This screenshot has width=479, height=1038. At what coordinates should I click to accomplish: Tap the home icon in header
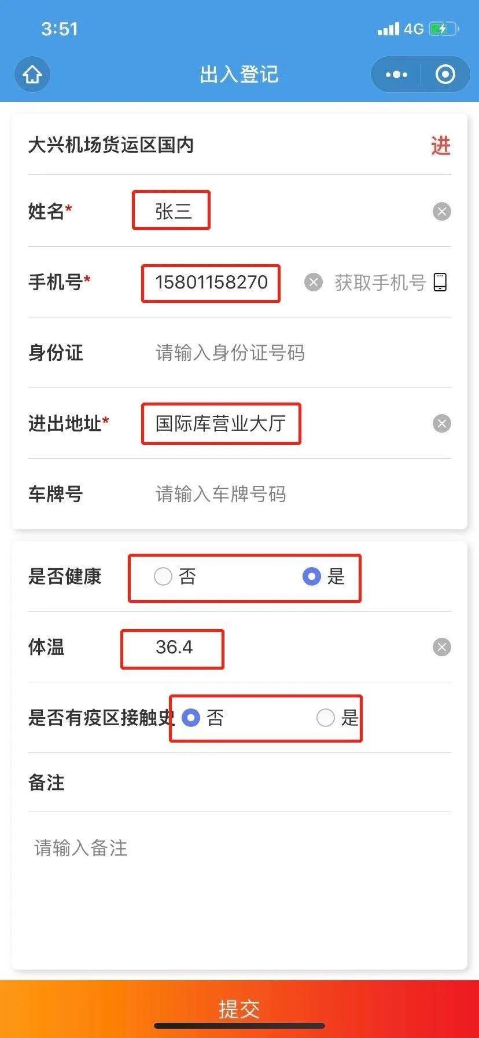click(32, 75)
